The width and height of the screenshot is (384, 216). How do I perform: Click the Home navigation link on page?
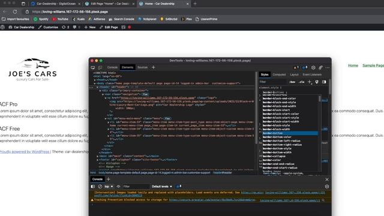click(x=353, y=65)
